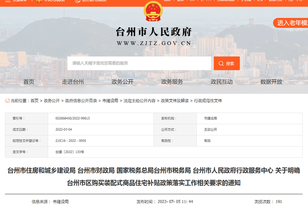Viewport: 308px width, 206px height.
Task: Click the national emblem logo
Action: click(x=154, y=12)
